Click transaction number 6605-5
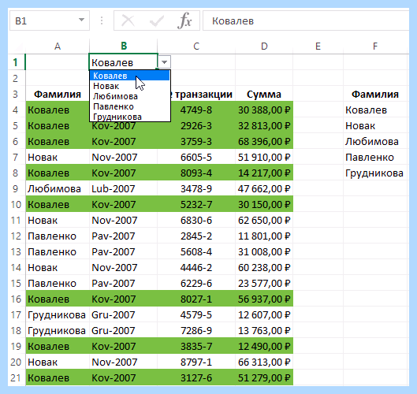 point(196,157)
